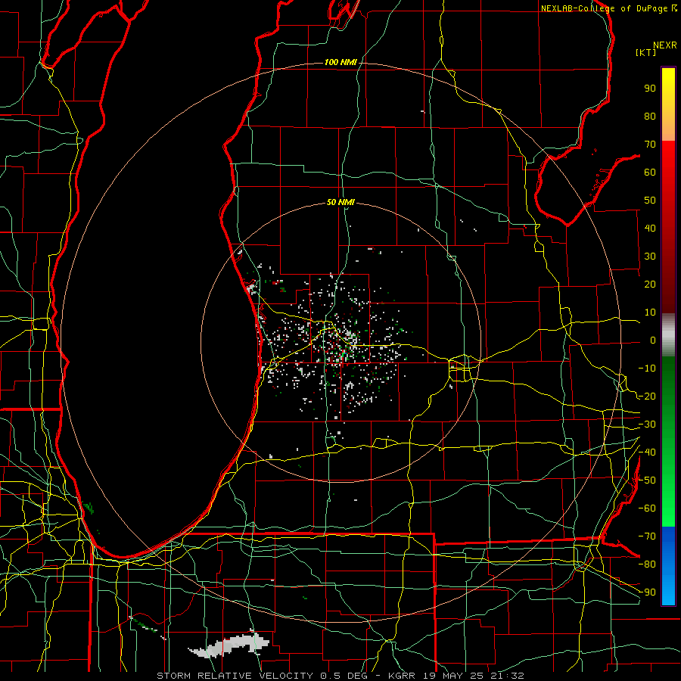681x681 pixels.
Task: Click the -50 scale value
Action: [647, 480]
